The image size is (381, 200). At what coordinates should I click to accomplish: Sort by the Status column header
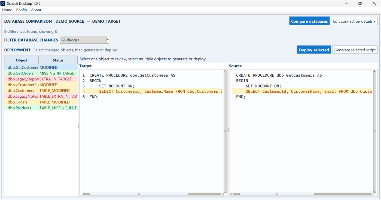58,60
